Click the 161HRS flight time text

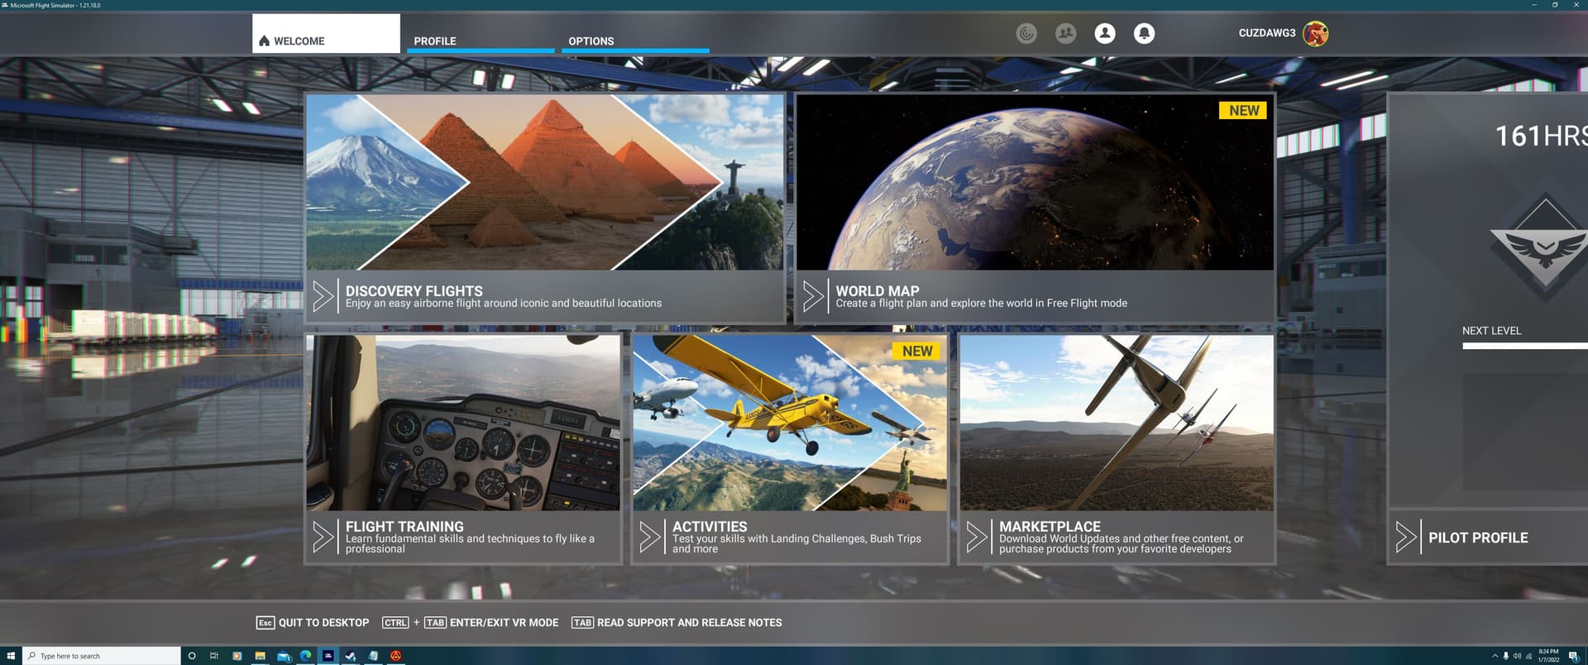point(1541,136)
